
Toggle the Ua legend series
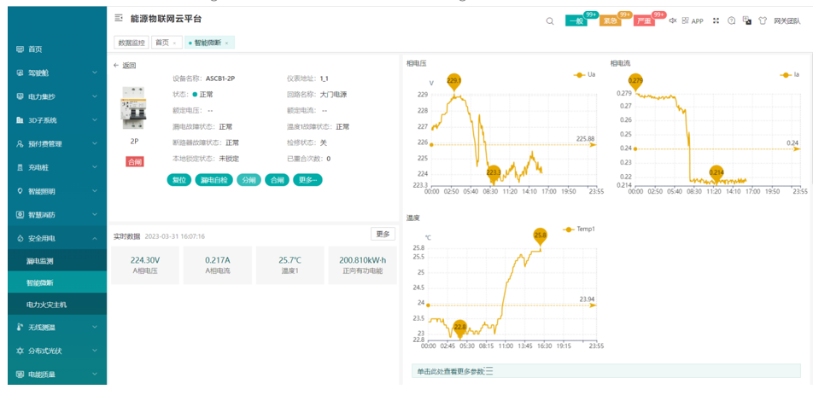point(584,74)
